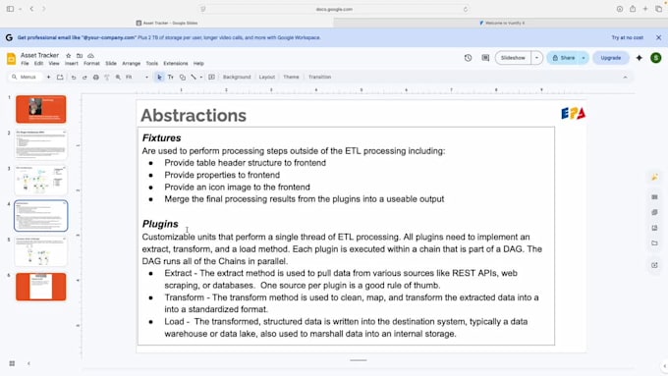Open the Slide menu
668x376 pixels.
111,64
